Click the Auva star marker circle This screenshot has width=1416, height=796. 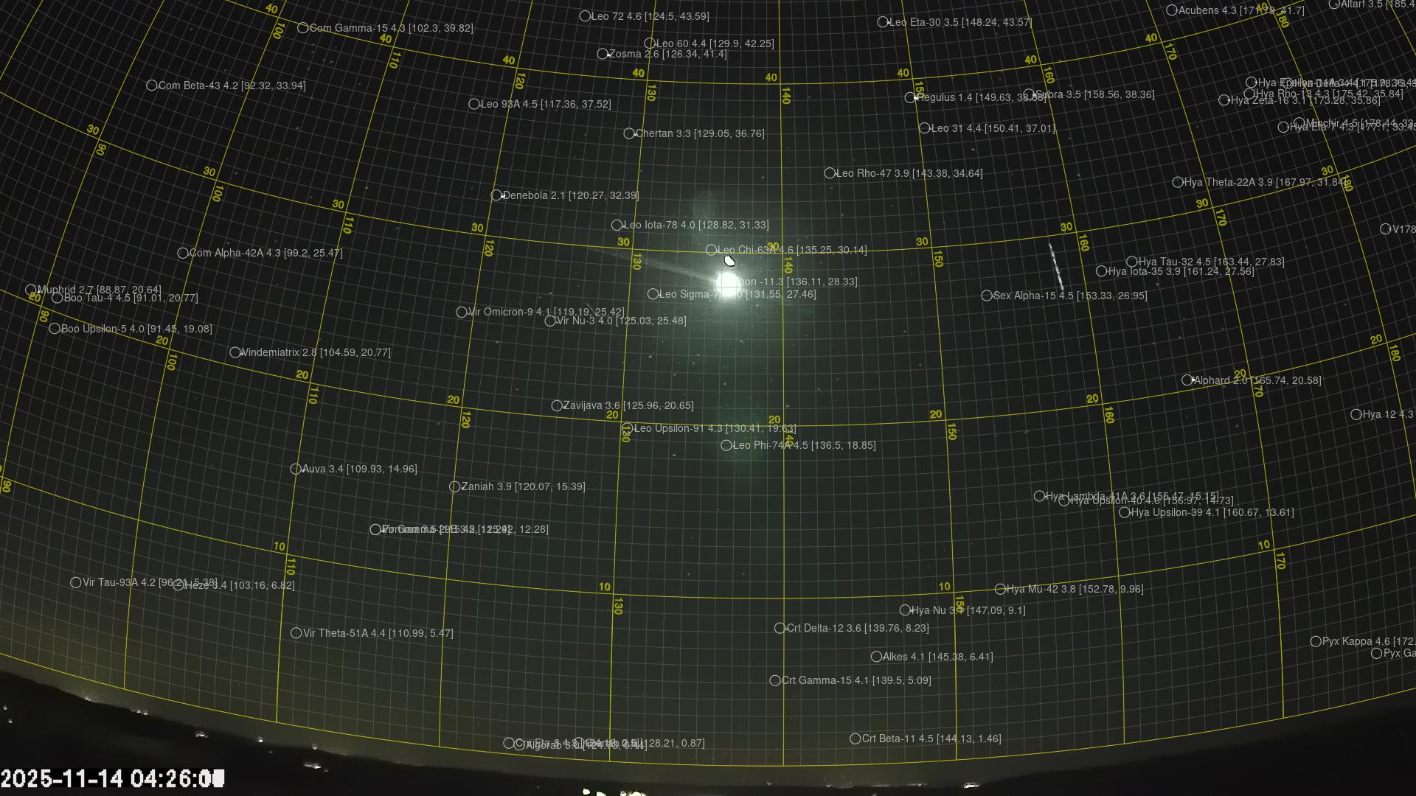coord(296,469)
